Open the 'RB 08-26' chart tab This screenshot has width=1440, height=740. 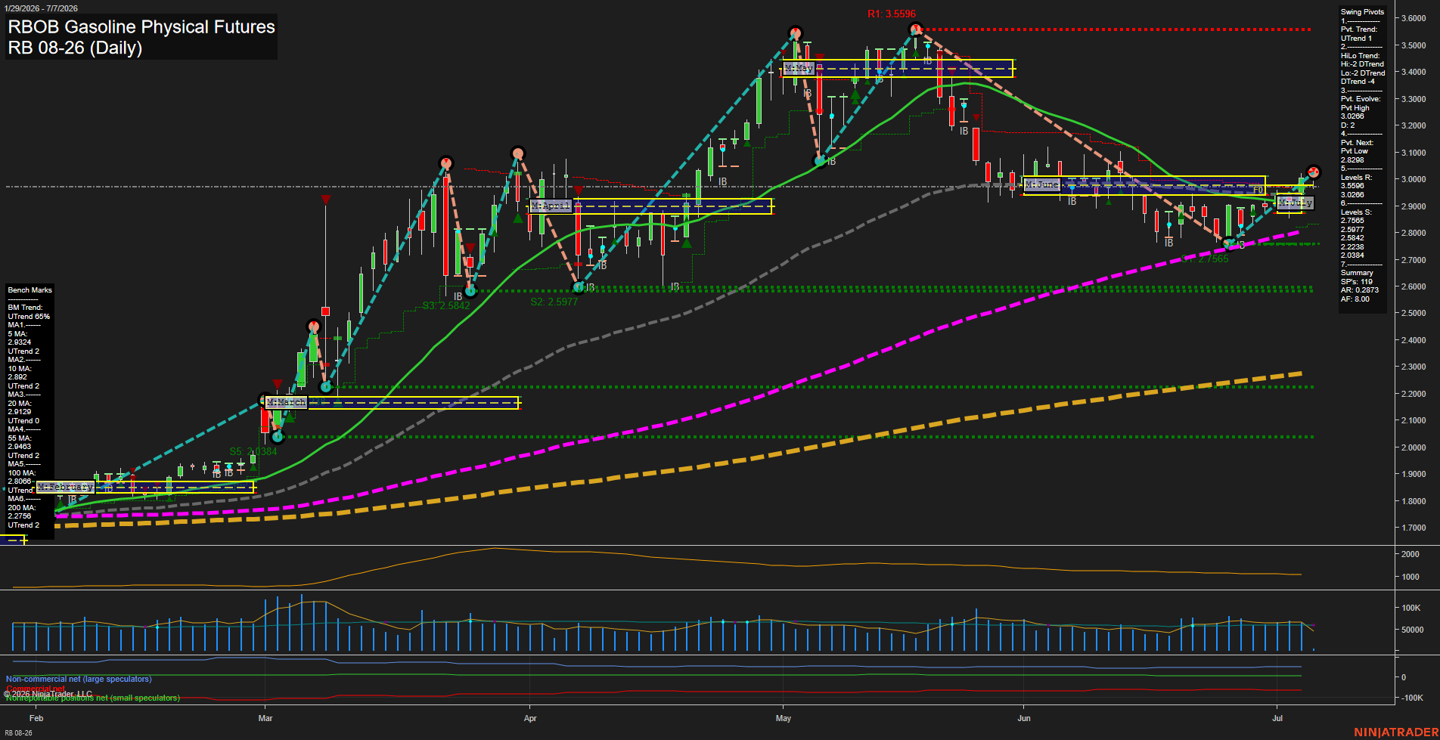tap(18, 733)
